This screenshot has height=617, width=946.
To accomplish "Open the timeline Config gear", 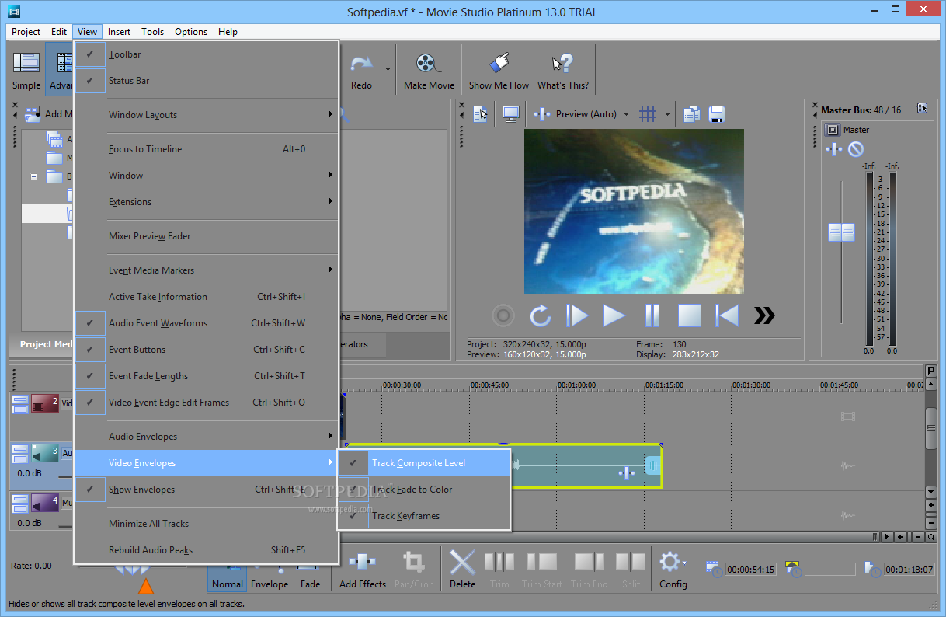I will tap(672, 568).
